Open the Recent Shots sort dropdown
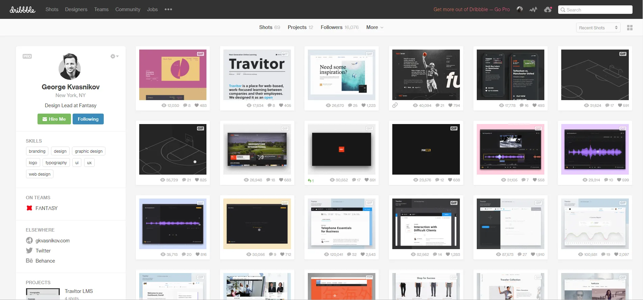 pos(598,28)
